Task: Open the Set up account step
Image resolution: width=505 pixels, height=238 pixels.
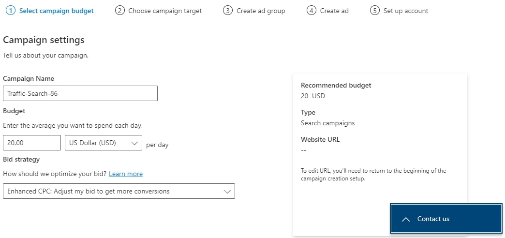Action: click(406, 11)
